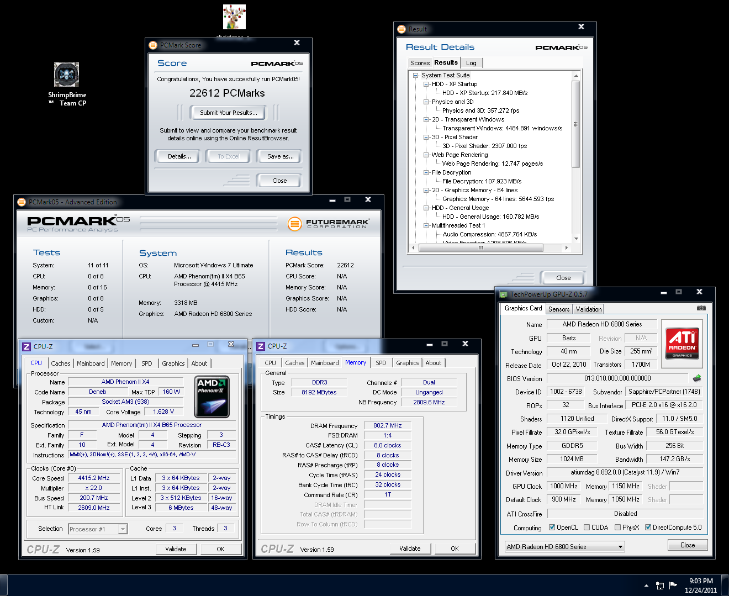Click the TechPowerUp GPU-Z title bar icon
Image resolution: width=729 pixels, height=596 pixels.
[x=503, y=294]
